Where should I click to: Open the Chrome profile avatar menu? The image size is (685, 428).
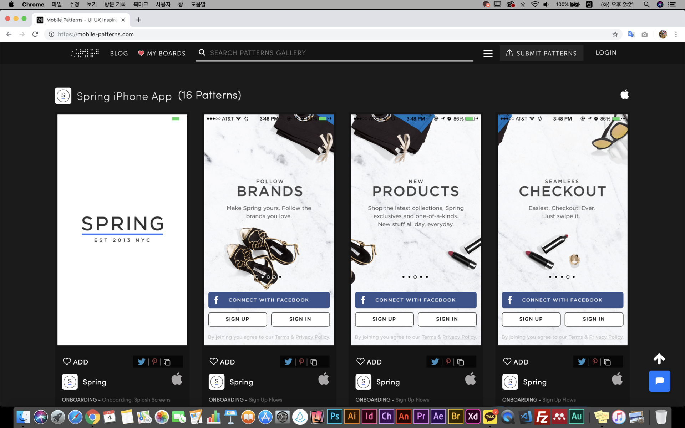point(663,34)
